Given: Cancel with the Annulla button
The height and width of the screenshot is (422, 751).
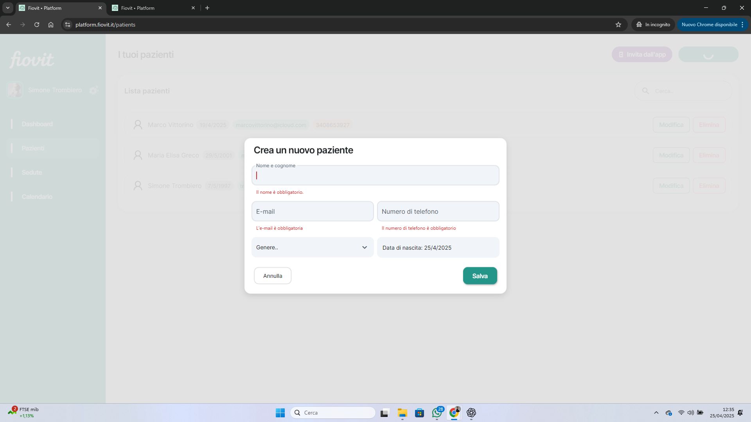Looking at the screenshot, I should [x=273, y=276].
